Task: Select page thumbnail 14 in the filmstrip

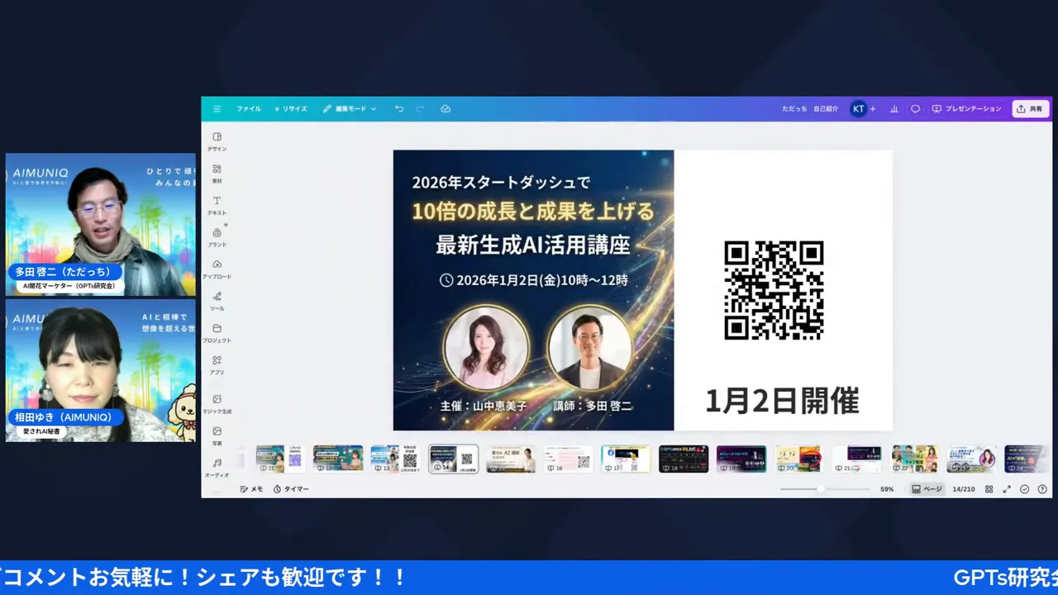Action: 454,458
